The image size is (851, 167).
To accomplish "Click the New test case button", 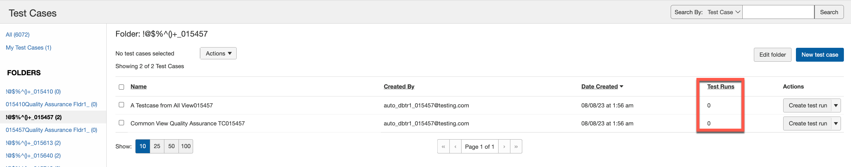I will (819, 55).
